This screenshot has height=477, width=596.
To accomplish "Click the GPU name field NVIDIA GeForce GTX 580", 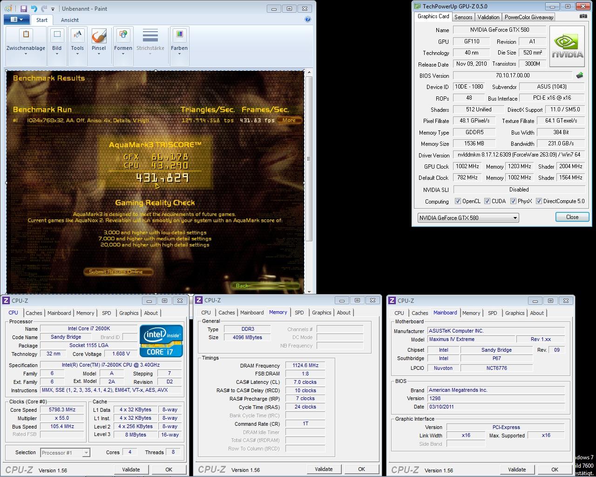I will click(499, 30).
